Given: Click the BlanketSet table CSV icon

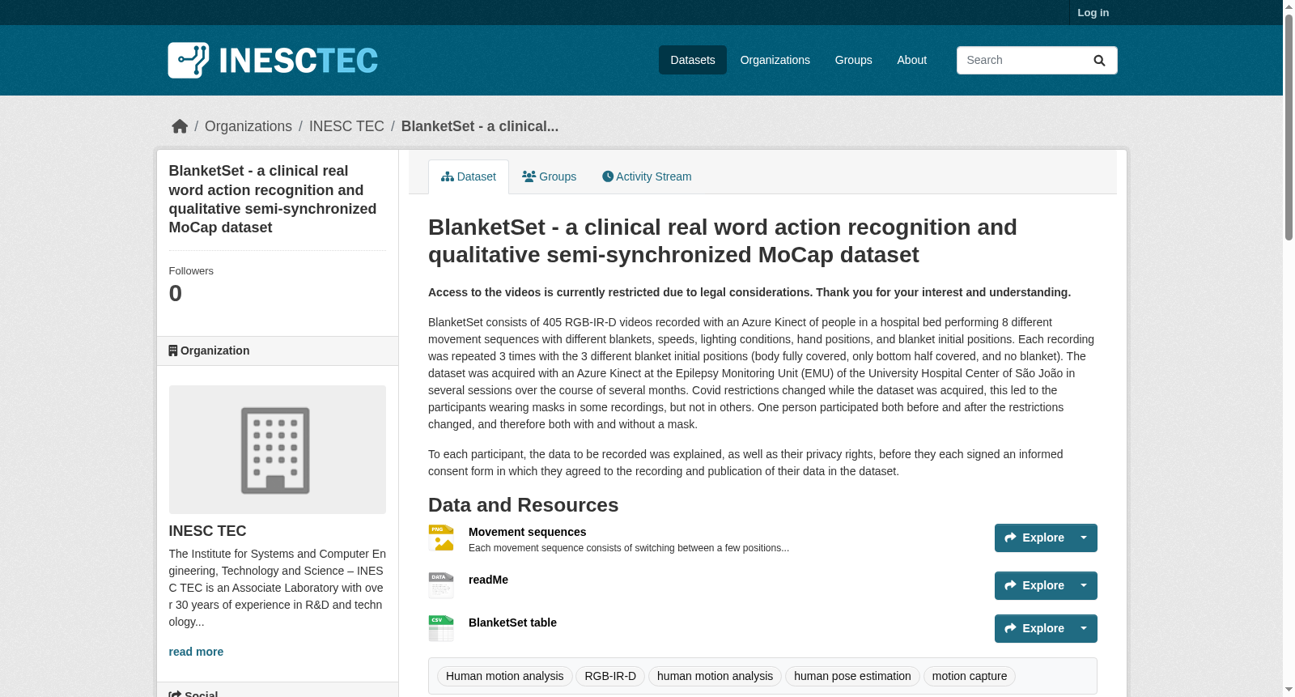Looking at the screenshot, I should tap(441, 628).
